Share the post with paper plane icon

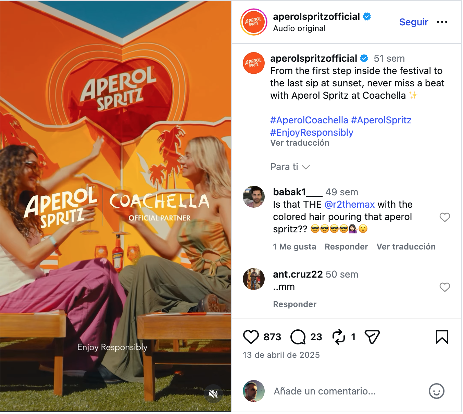click(x=372, y=337)
